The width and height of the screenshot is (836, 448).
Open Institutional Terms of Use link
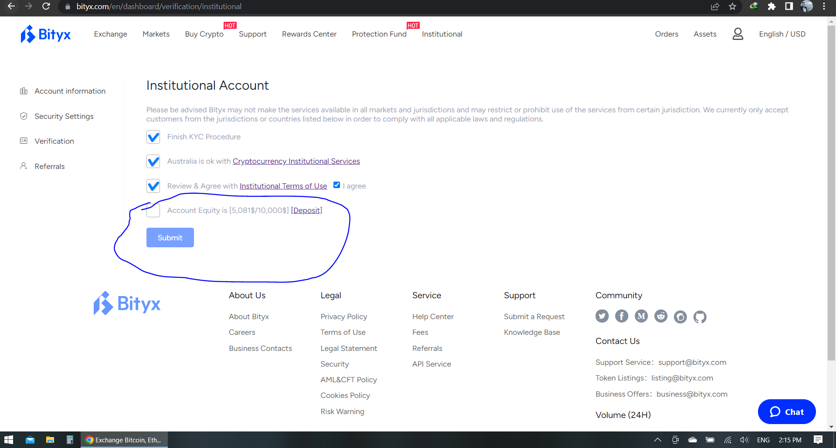tap(283, 186)
